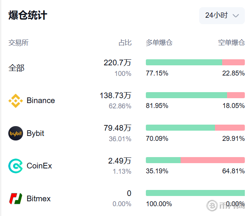Click the 占比 column header

[x=125, y=43]
